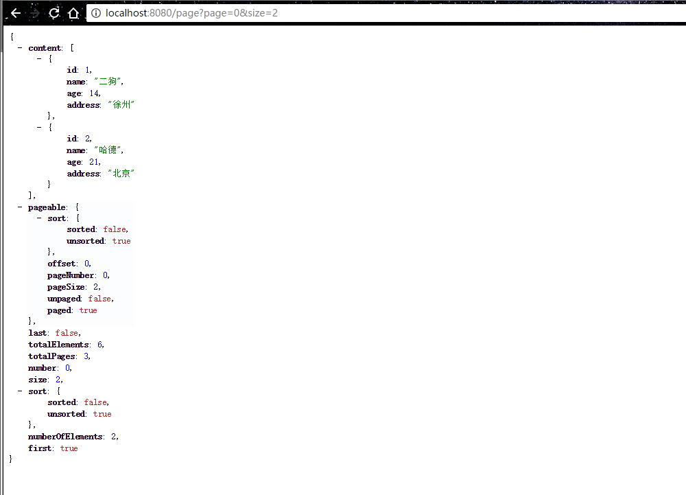The height and width of the screenshot is (495, 686).
Task: Collapse the sort object inside pageable
Action: point(39,218)
